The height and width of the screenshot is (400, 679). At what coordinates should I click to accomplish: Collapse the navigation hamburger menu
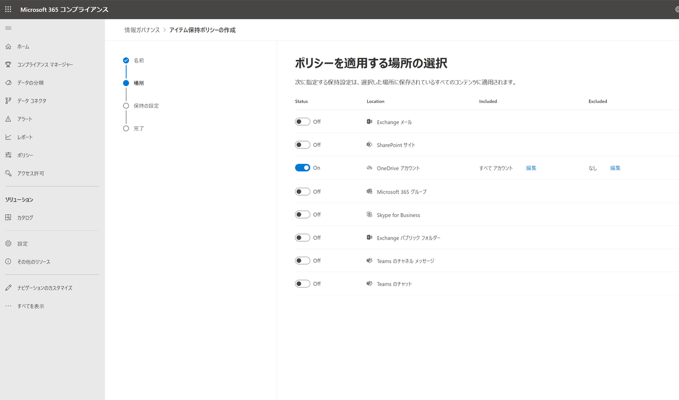(8, 28)
